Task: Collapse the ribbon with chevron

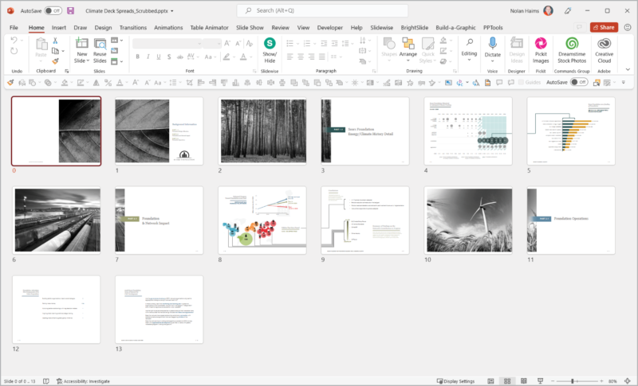Action: coord(628,70)
